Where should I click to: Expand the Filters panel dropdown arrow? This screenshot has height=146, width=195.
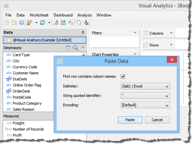[x=135, y=33]
